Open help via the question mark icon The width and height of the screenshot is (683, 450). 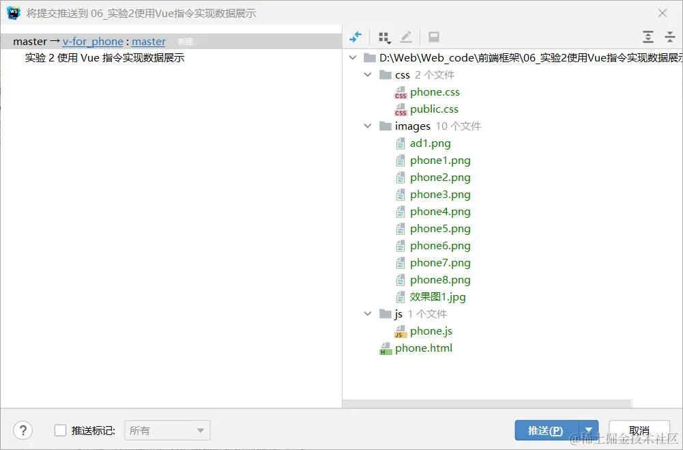click(x=23, y=430)
